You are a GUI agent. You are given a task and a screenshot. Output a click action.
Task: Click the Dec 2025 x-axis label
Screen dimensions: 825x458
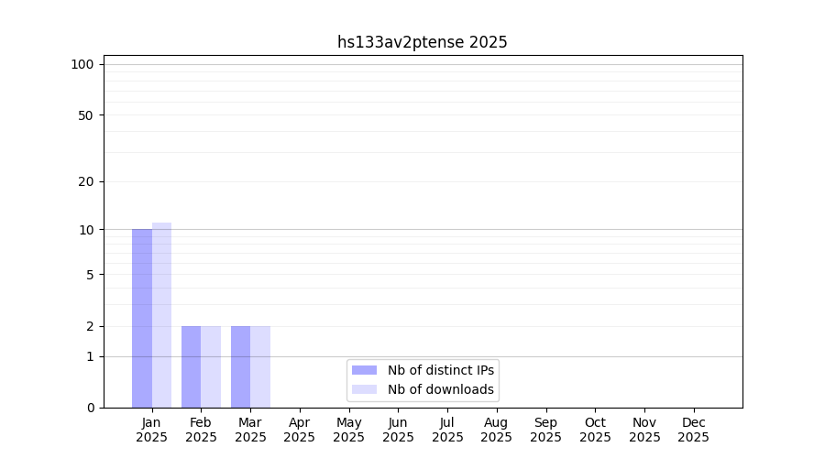coord(693,430)
